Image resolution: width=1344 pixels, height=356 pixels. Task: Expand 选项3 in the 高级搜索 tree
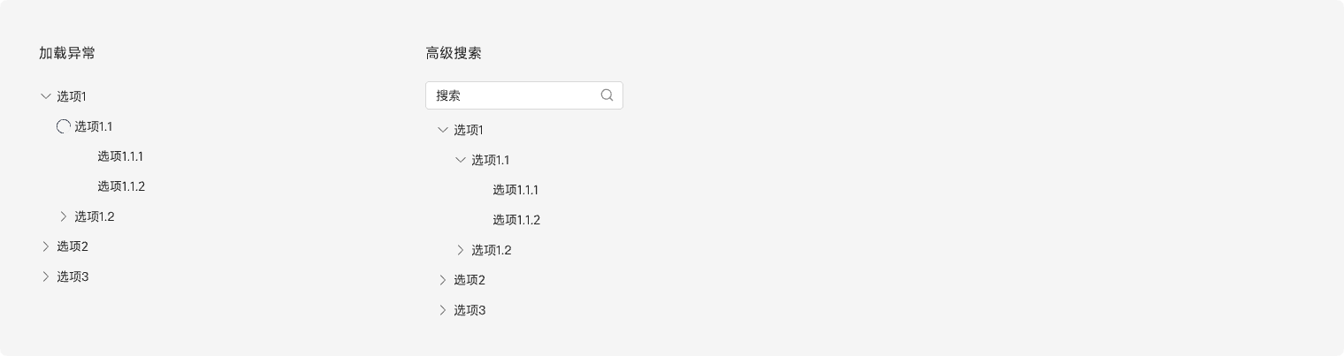click(443, 310)
